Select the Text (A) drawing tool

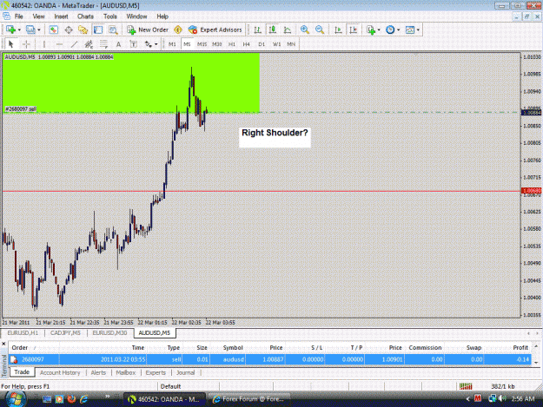[118, 44]
